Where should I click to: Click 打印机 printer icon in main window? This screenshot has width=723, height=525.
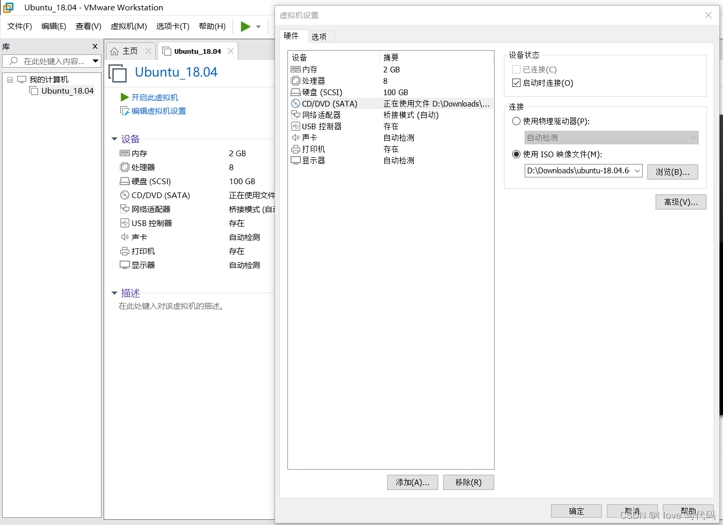[124, 251]
